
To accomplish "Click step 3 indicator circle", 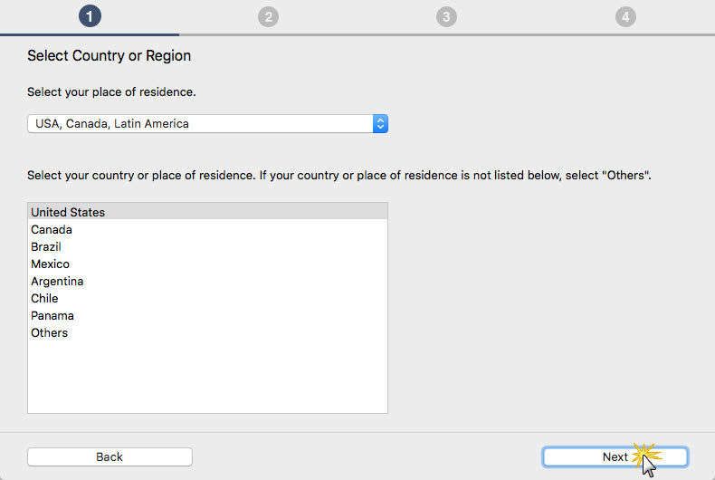I will 445,16.
